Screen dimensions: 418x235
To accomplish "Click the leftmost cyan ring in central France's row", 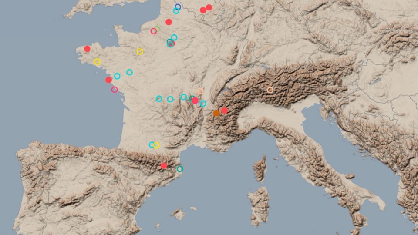I will 159,99.
